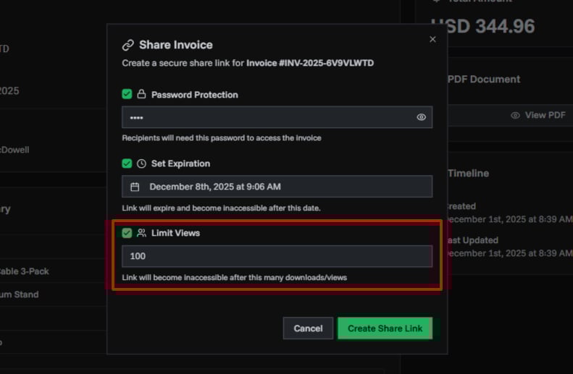573x374 pixels.
Task: Click the Password Protection label
Action: [194, 95]
